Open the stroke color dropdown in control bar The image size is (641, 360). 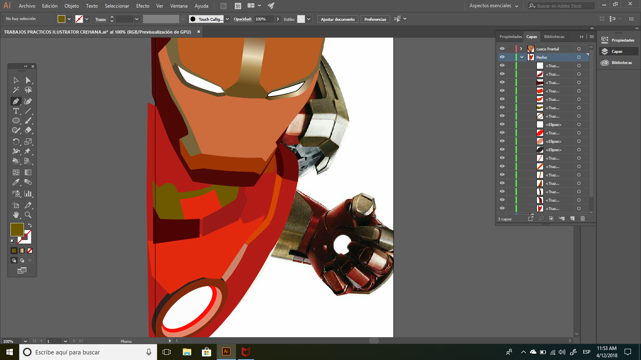click(x=87, y=19)
